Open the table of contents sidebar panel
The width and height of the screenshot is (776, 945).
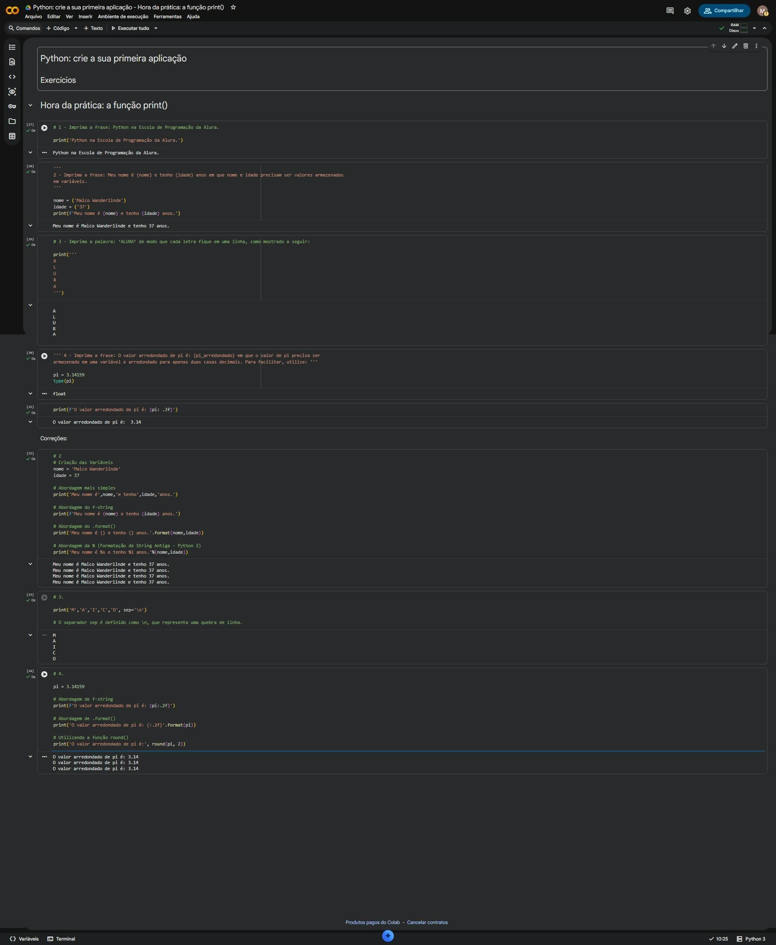click(12, 47)
